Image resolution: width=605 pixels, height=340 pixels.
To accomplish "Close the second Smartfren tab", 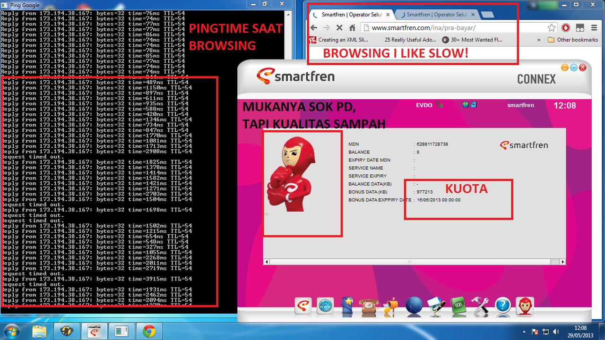I will click(x=474, y=15).
